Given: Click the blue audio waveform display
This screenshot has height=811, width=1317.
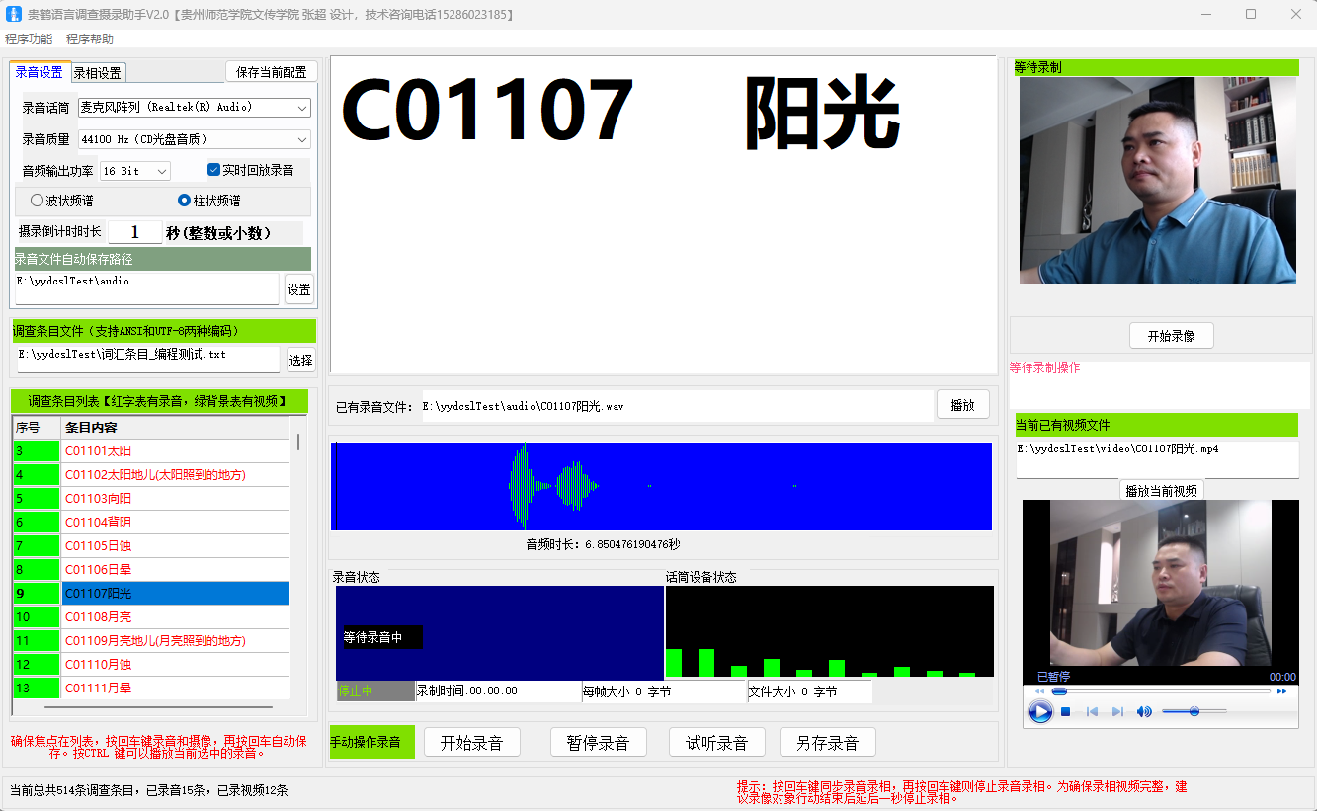Looking at the screenshot, I should click(x=661, y=486).
